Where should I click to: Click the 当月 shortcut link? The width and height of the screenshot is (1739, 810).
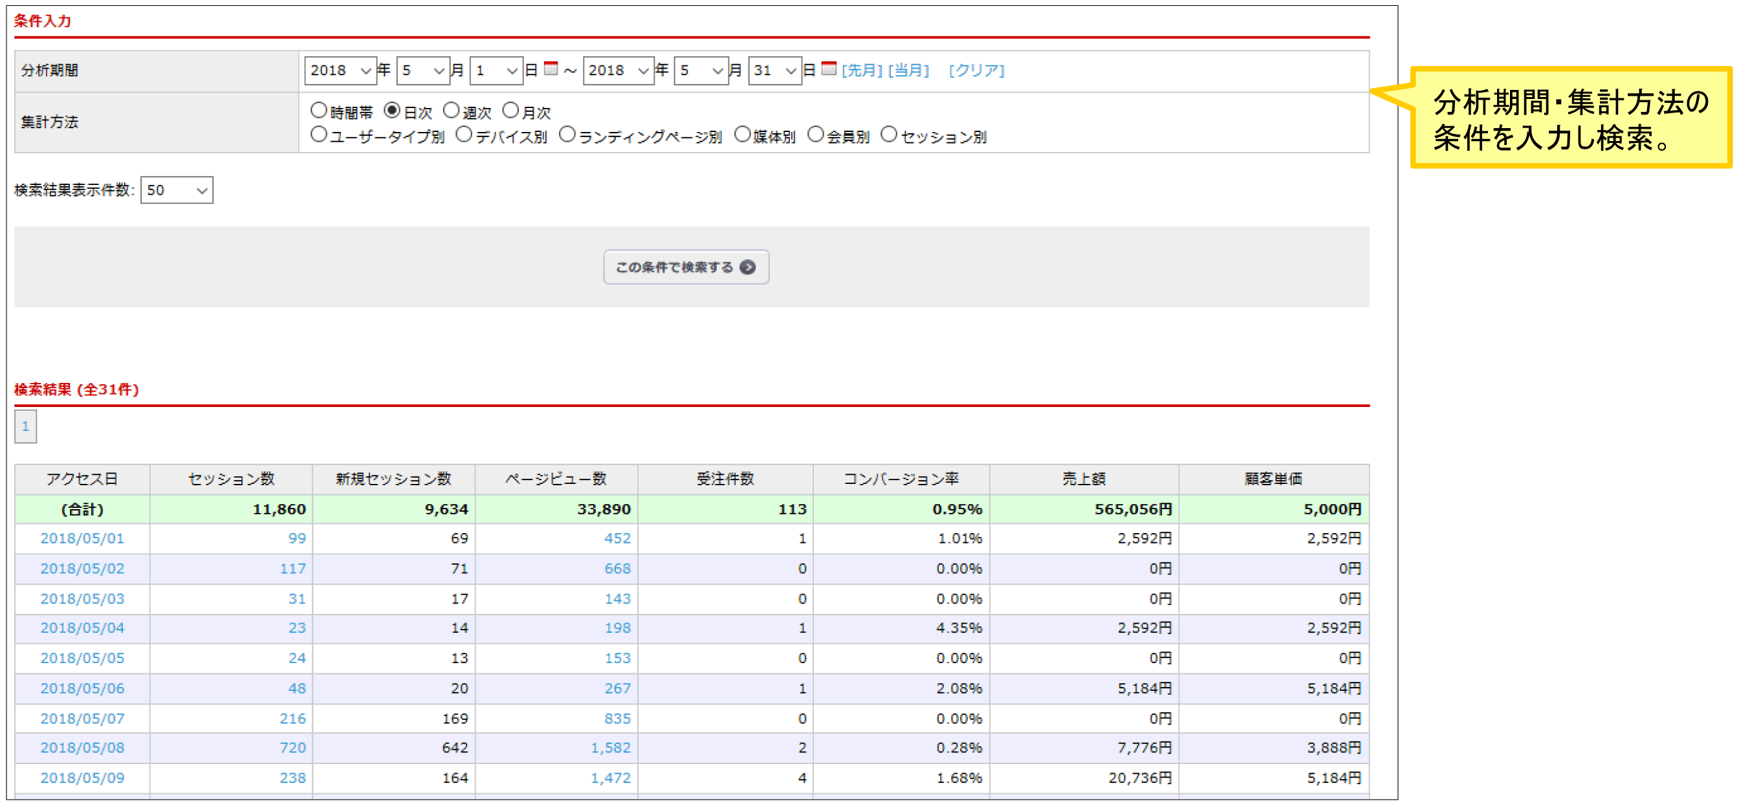point(908,71)
